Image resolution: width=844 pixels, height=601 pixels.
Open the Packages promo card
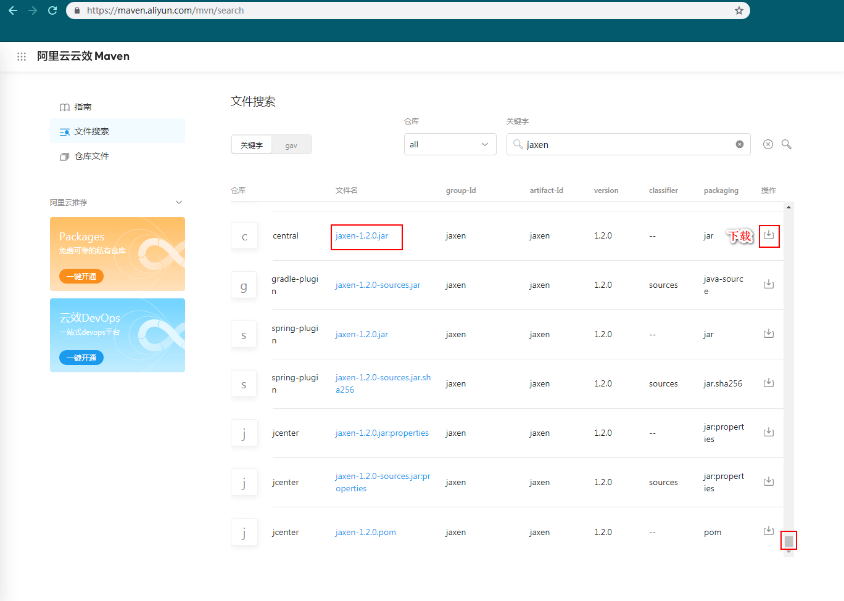pyautogui.click(x=117, y=254)
